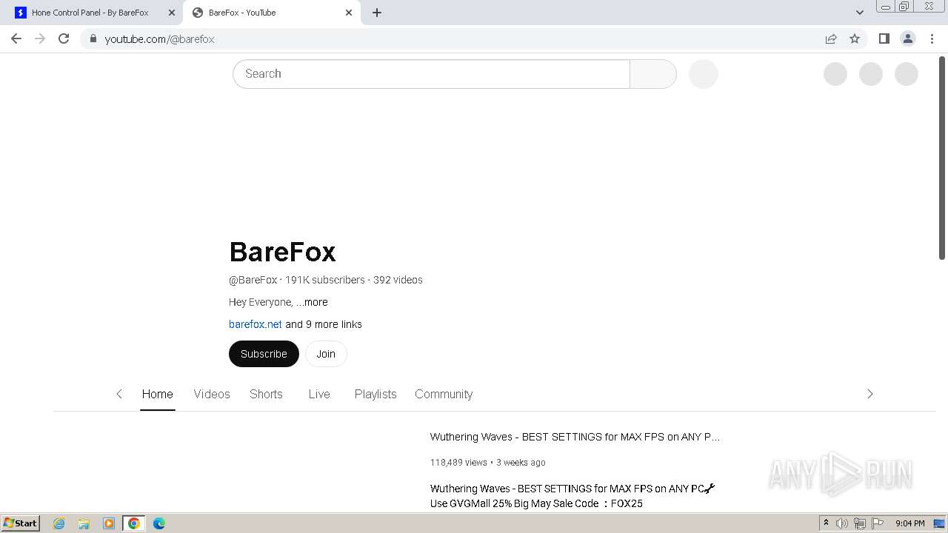Join the BareFox channel membership
The height and width of the screenshot is (533, 948).
(x=326, y=354)
